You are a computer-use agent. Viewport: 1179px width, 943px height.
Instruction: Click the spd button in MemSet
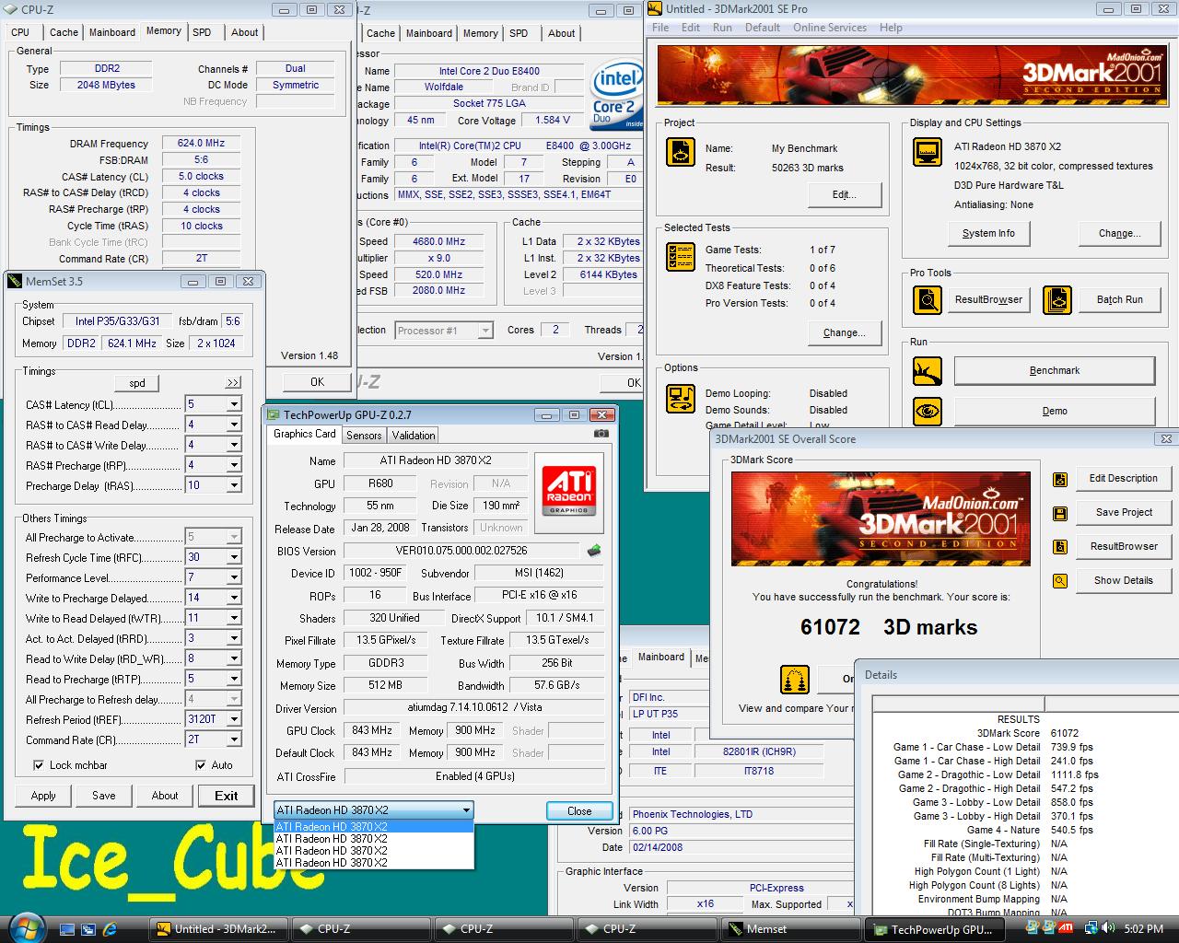click(x=137, y=383)
